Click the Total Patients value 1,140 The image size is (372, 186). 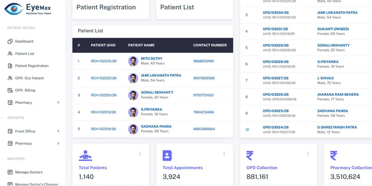(x=86, y=177)
